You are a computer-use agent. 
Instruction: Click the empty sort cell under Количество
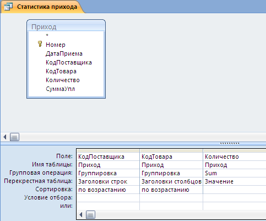(x=235, y=190)
